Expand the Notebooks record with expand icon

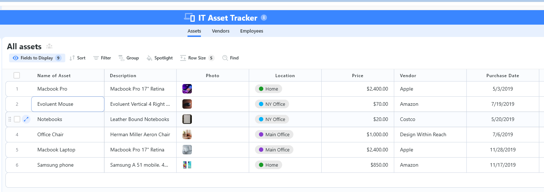26,119
